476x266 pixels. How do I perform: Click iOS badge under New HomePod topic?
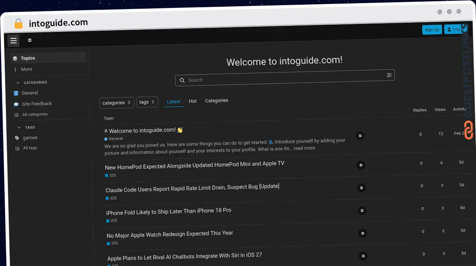click(x=111, y=175)
